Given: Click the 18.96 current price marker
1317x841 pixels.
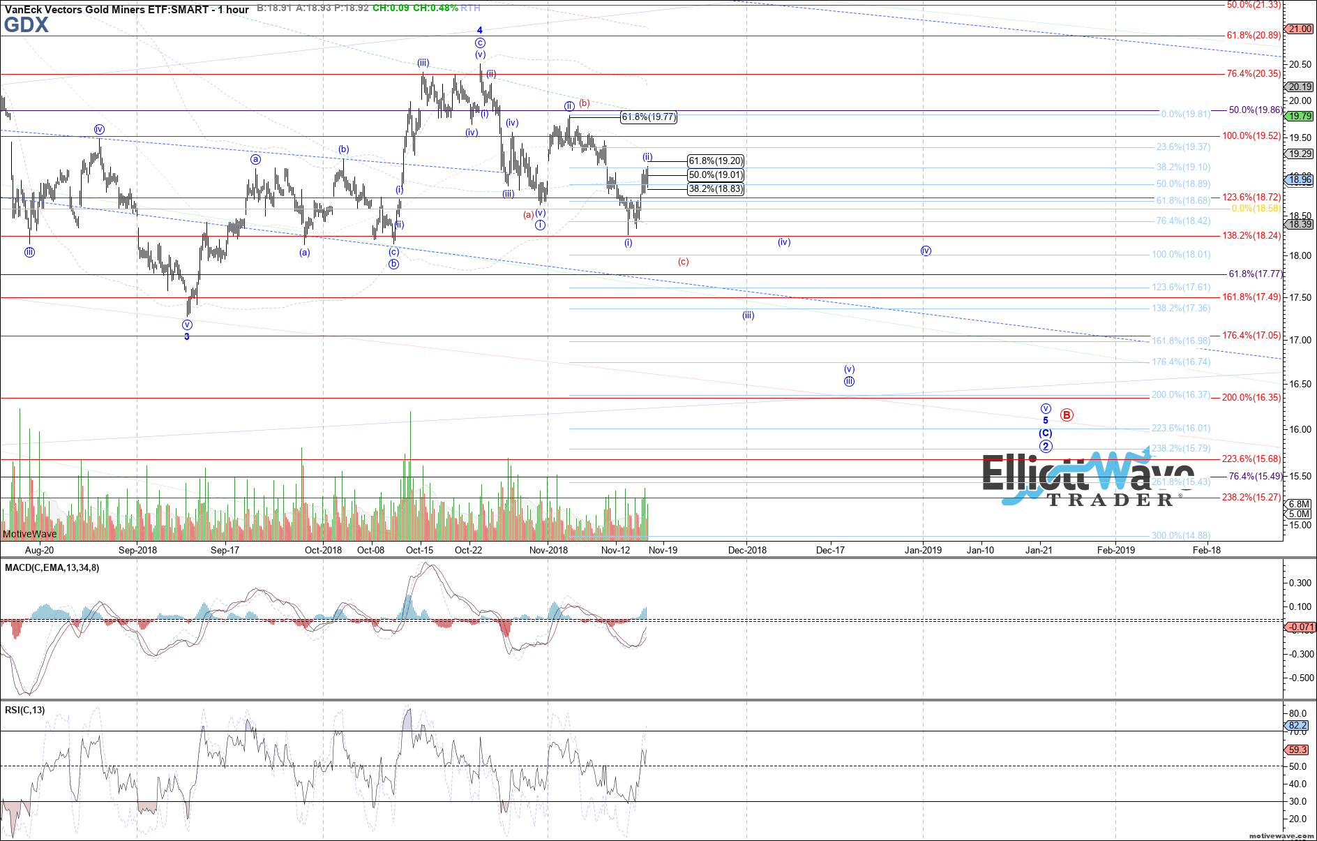Looking at the screenshot, I should 1300,179.
